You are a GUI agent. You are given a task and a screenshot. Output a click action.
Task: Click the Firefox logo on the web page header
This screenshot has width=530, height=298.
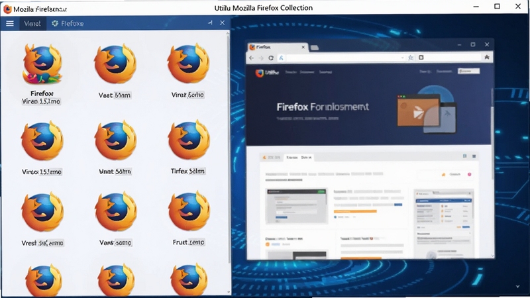point(259,73)
